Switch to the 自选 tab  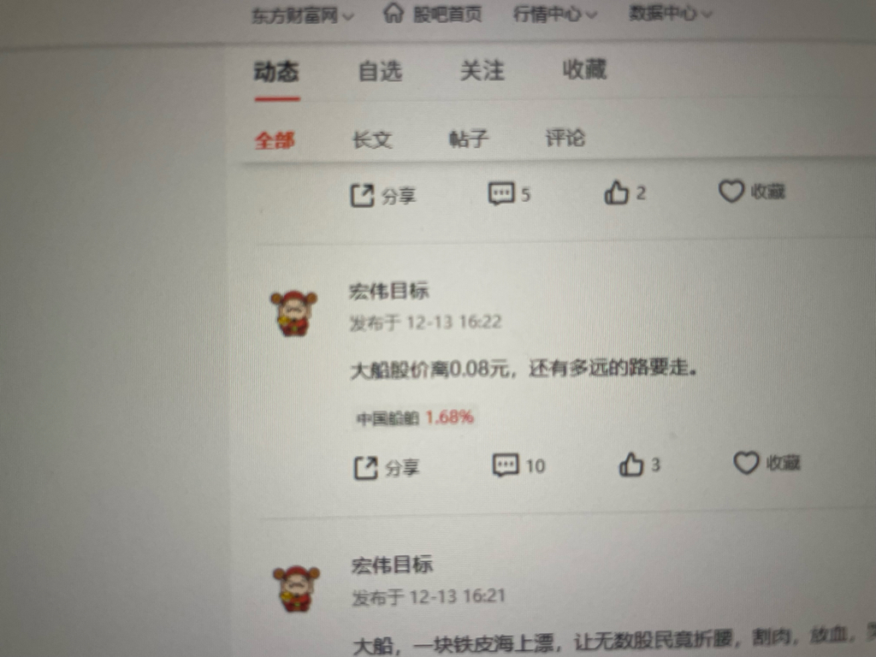[x=380, y=72]
